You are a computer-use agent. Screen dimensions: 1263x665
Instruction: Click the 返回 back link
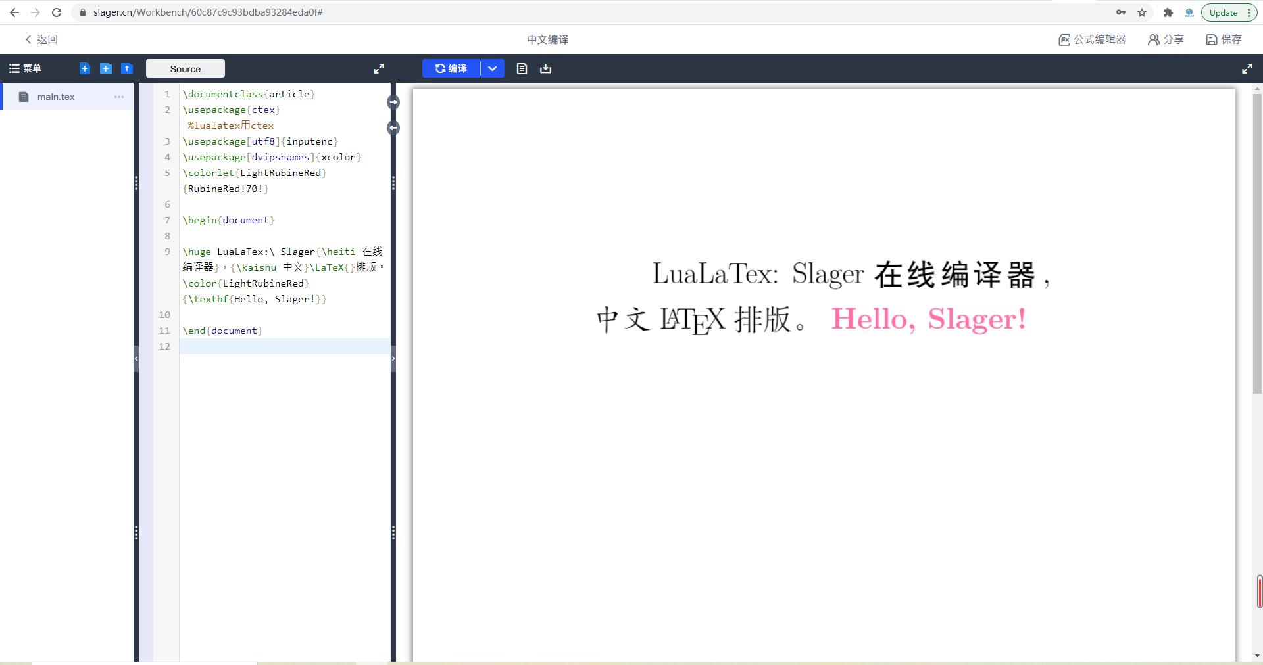pos(41,39)
